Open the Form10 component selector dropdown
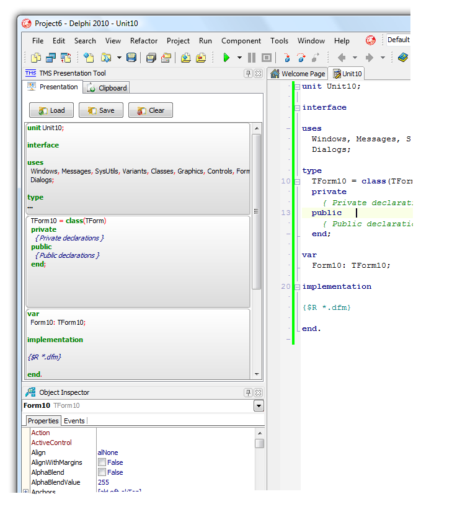Image resolution: width=452 pixels, height=507 pixels. [x=259, y=405]
